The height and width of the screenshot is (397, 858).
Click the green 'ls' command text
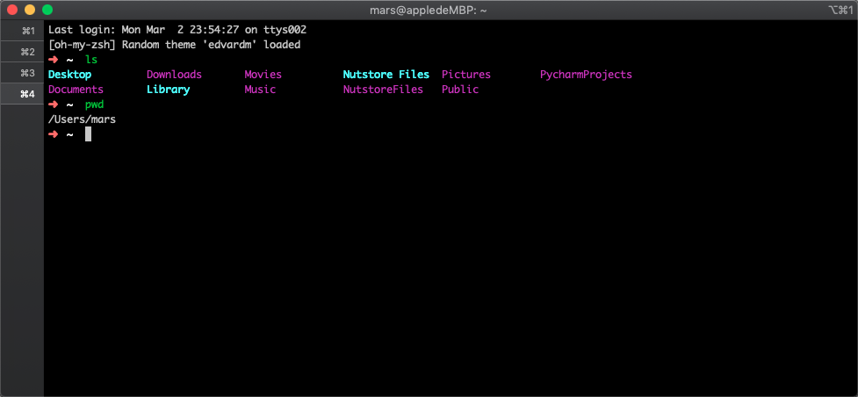[90, 60]
